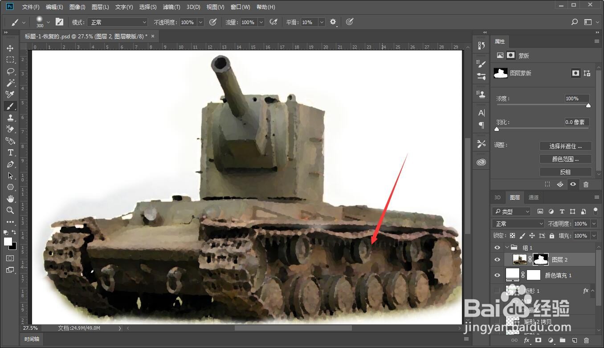Open the blend mode 模式 dropdown in options bar
The width and height of the screenshot is (604, 348).
(117, 22)
